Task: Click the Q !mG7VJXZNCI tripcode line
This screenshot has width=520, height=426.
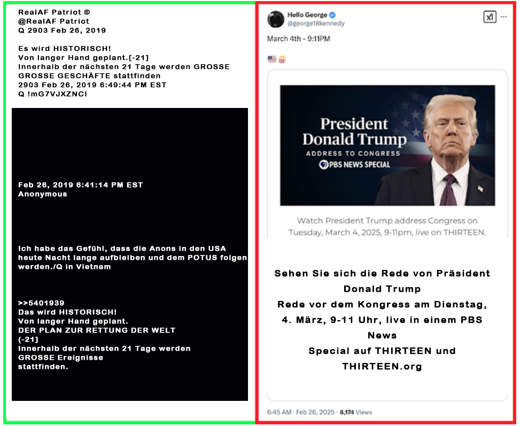Action: (x=53, y=94)
